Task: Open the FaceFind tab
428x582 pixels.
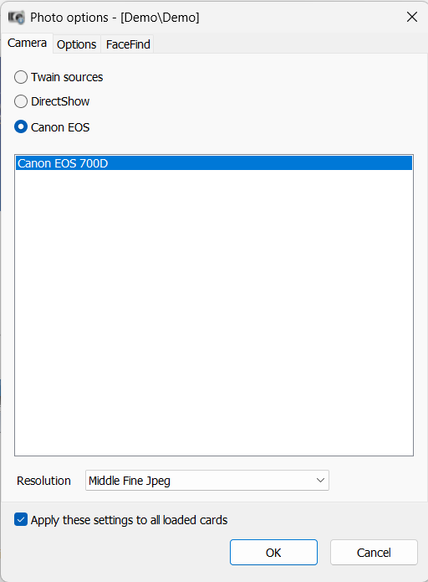Action: coord(128,44)
